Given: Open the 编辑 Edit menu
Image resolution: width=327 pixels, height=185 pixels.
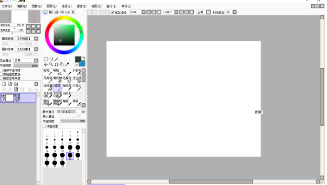Looking at the screenshot, I should coord(22,6).
